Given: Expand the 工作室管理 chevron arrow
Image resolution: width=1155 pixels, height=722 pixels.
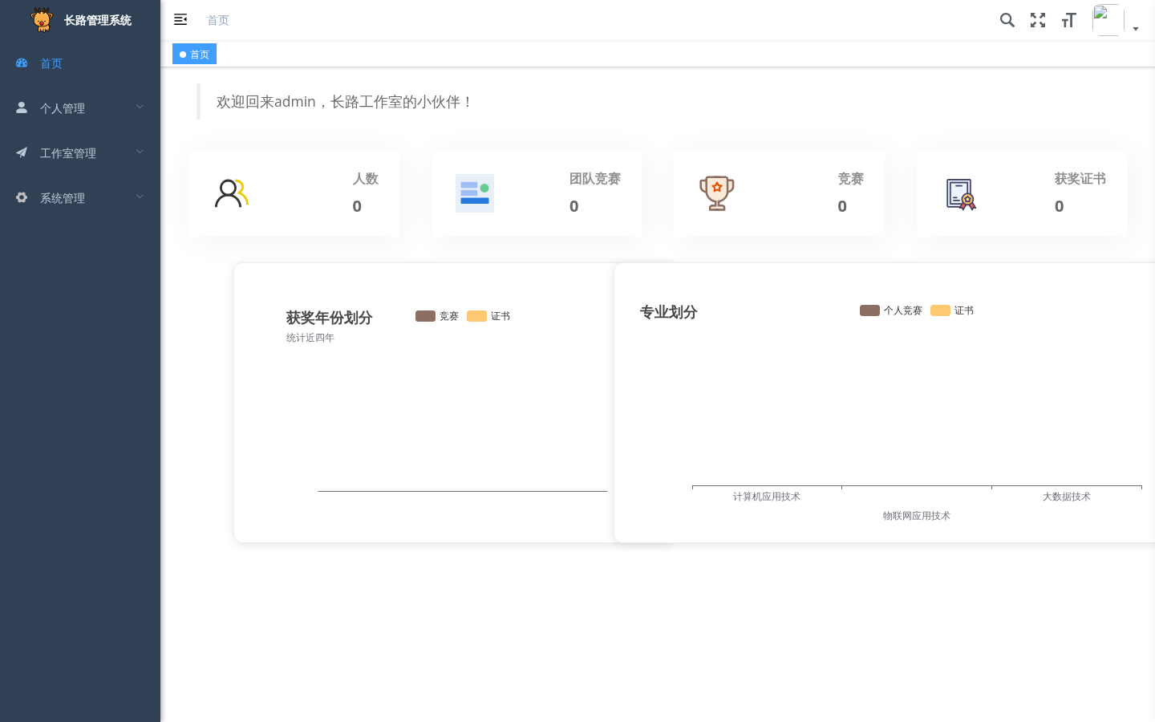Looking at the screenshot, I should 140,152.
